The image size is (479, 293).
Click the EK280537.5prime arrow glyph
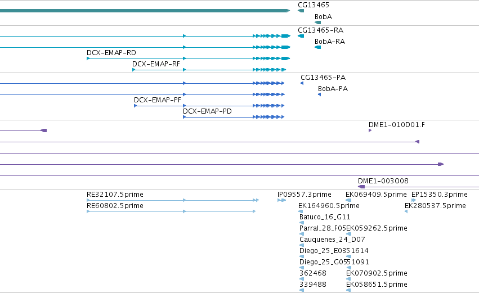point(406,211)
